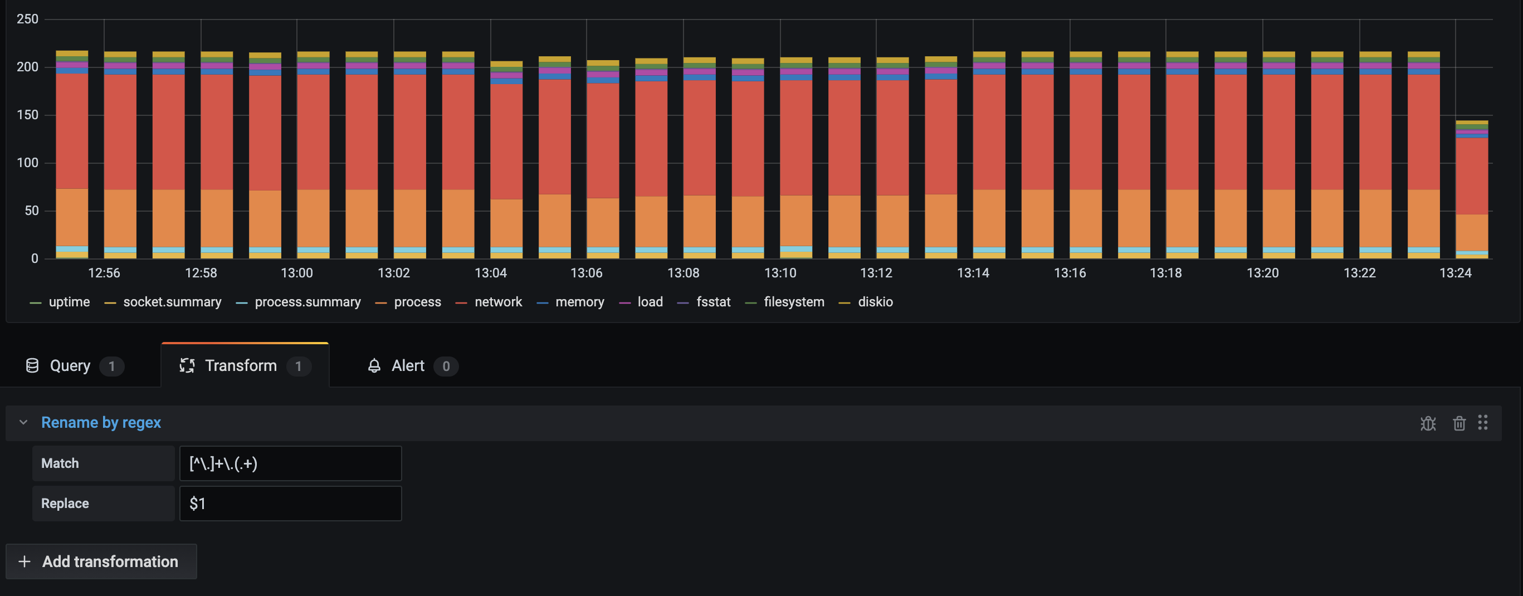Image resolution: width=1523 pixels, height=596 pixels.
Task: Click the Rename by regex title link
Action: point(101,423)
